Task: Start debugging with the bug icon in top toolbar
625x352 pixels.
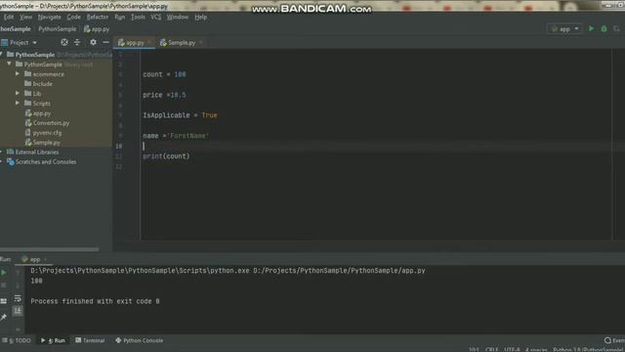Action: coord(604,28)
